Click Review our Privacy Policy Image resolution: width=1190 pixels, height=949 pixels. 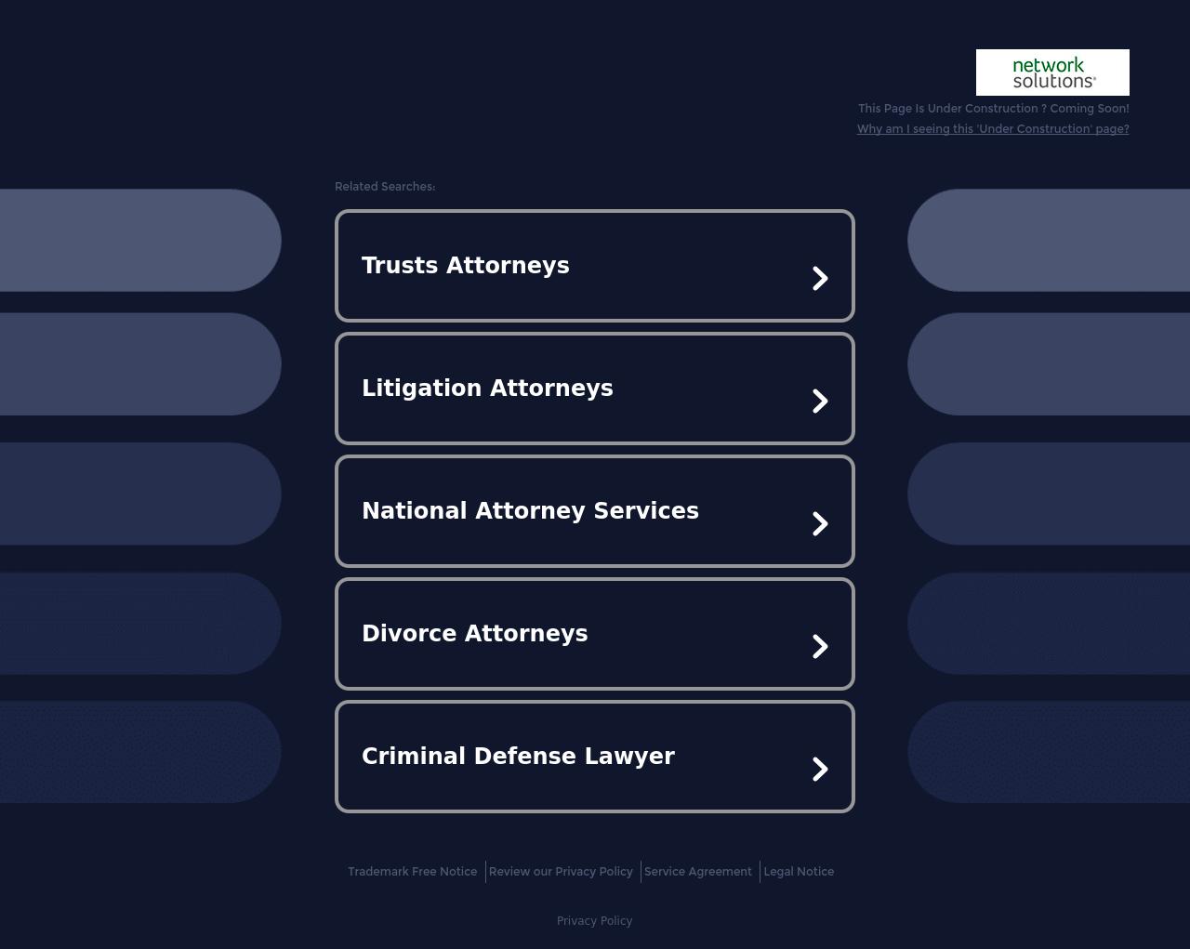tap(561, 872)
